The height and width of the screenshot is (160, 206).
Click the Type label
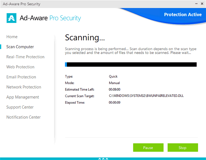click(x=69, y=76)
